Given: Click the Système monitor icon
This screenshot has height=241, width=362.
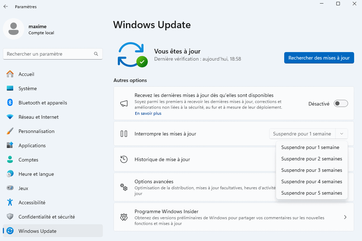Looking at the screenshot, I should 10,88.
